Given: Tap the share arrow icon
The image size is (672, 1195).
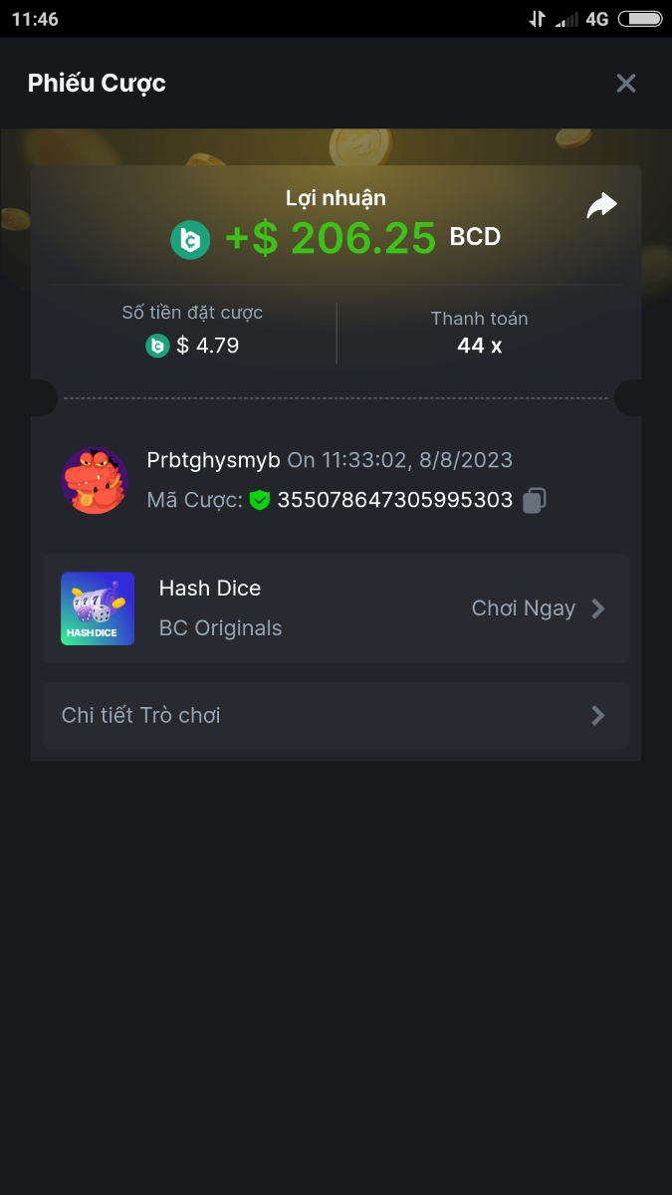Looking at the screenshot, I should (601, 206).
